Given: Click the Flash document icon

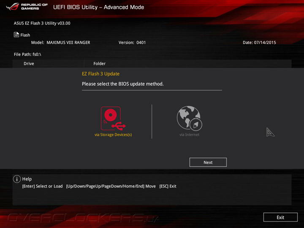Looking at the screenshot, I should click(x=16, y=35).
